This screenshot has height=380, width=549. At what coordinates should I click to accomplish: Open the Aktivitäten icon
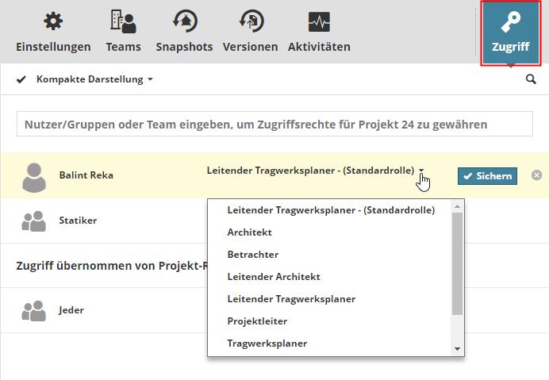point(319,22)
